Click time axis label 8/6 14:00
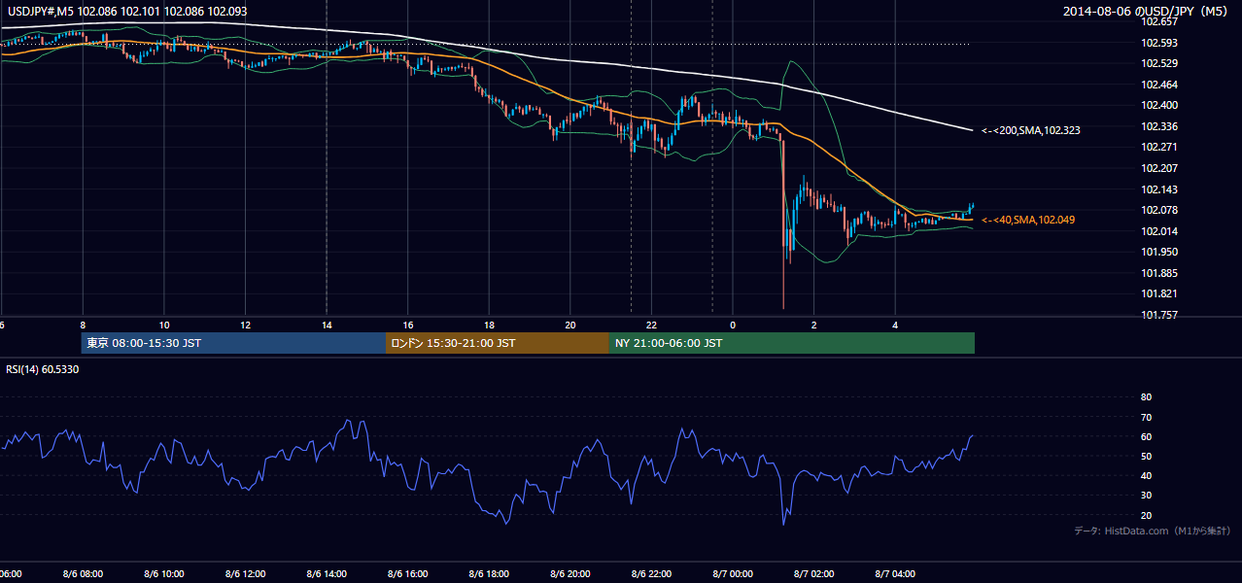1242x583 pixels. point(327,573)
